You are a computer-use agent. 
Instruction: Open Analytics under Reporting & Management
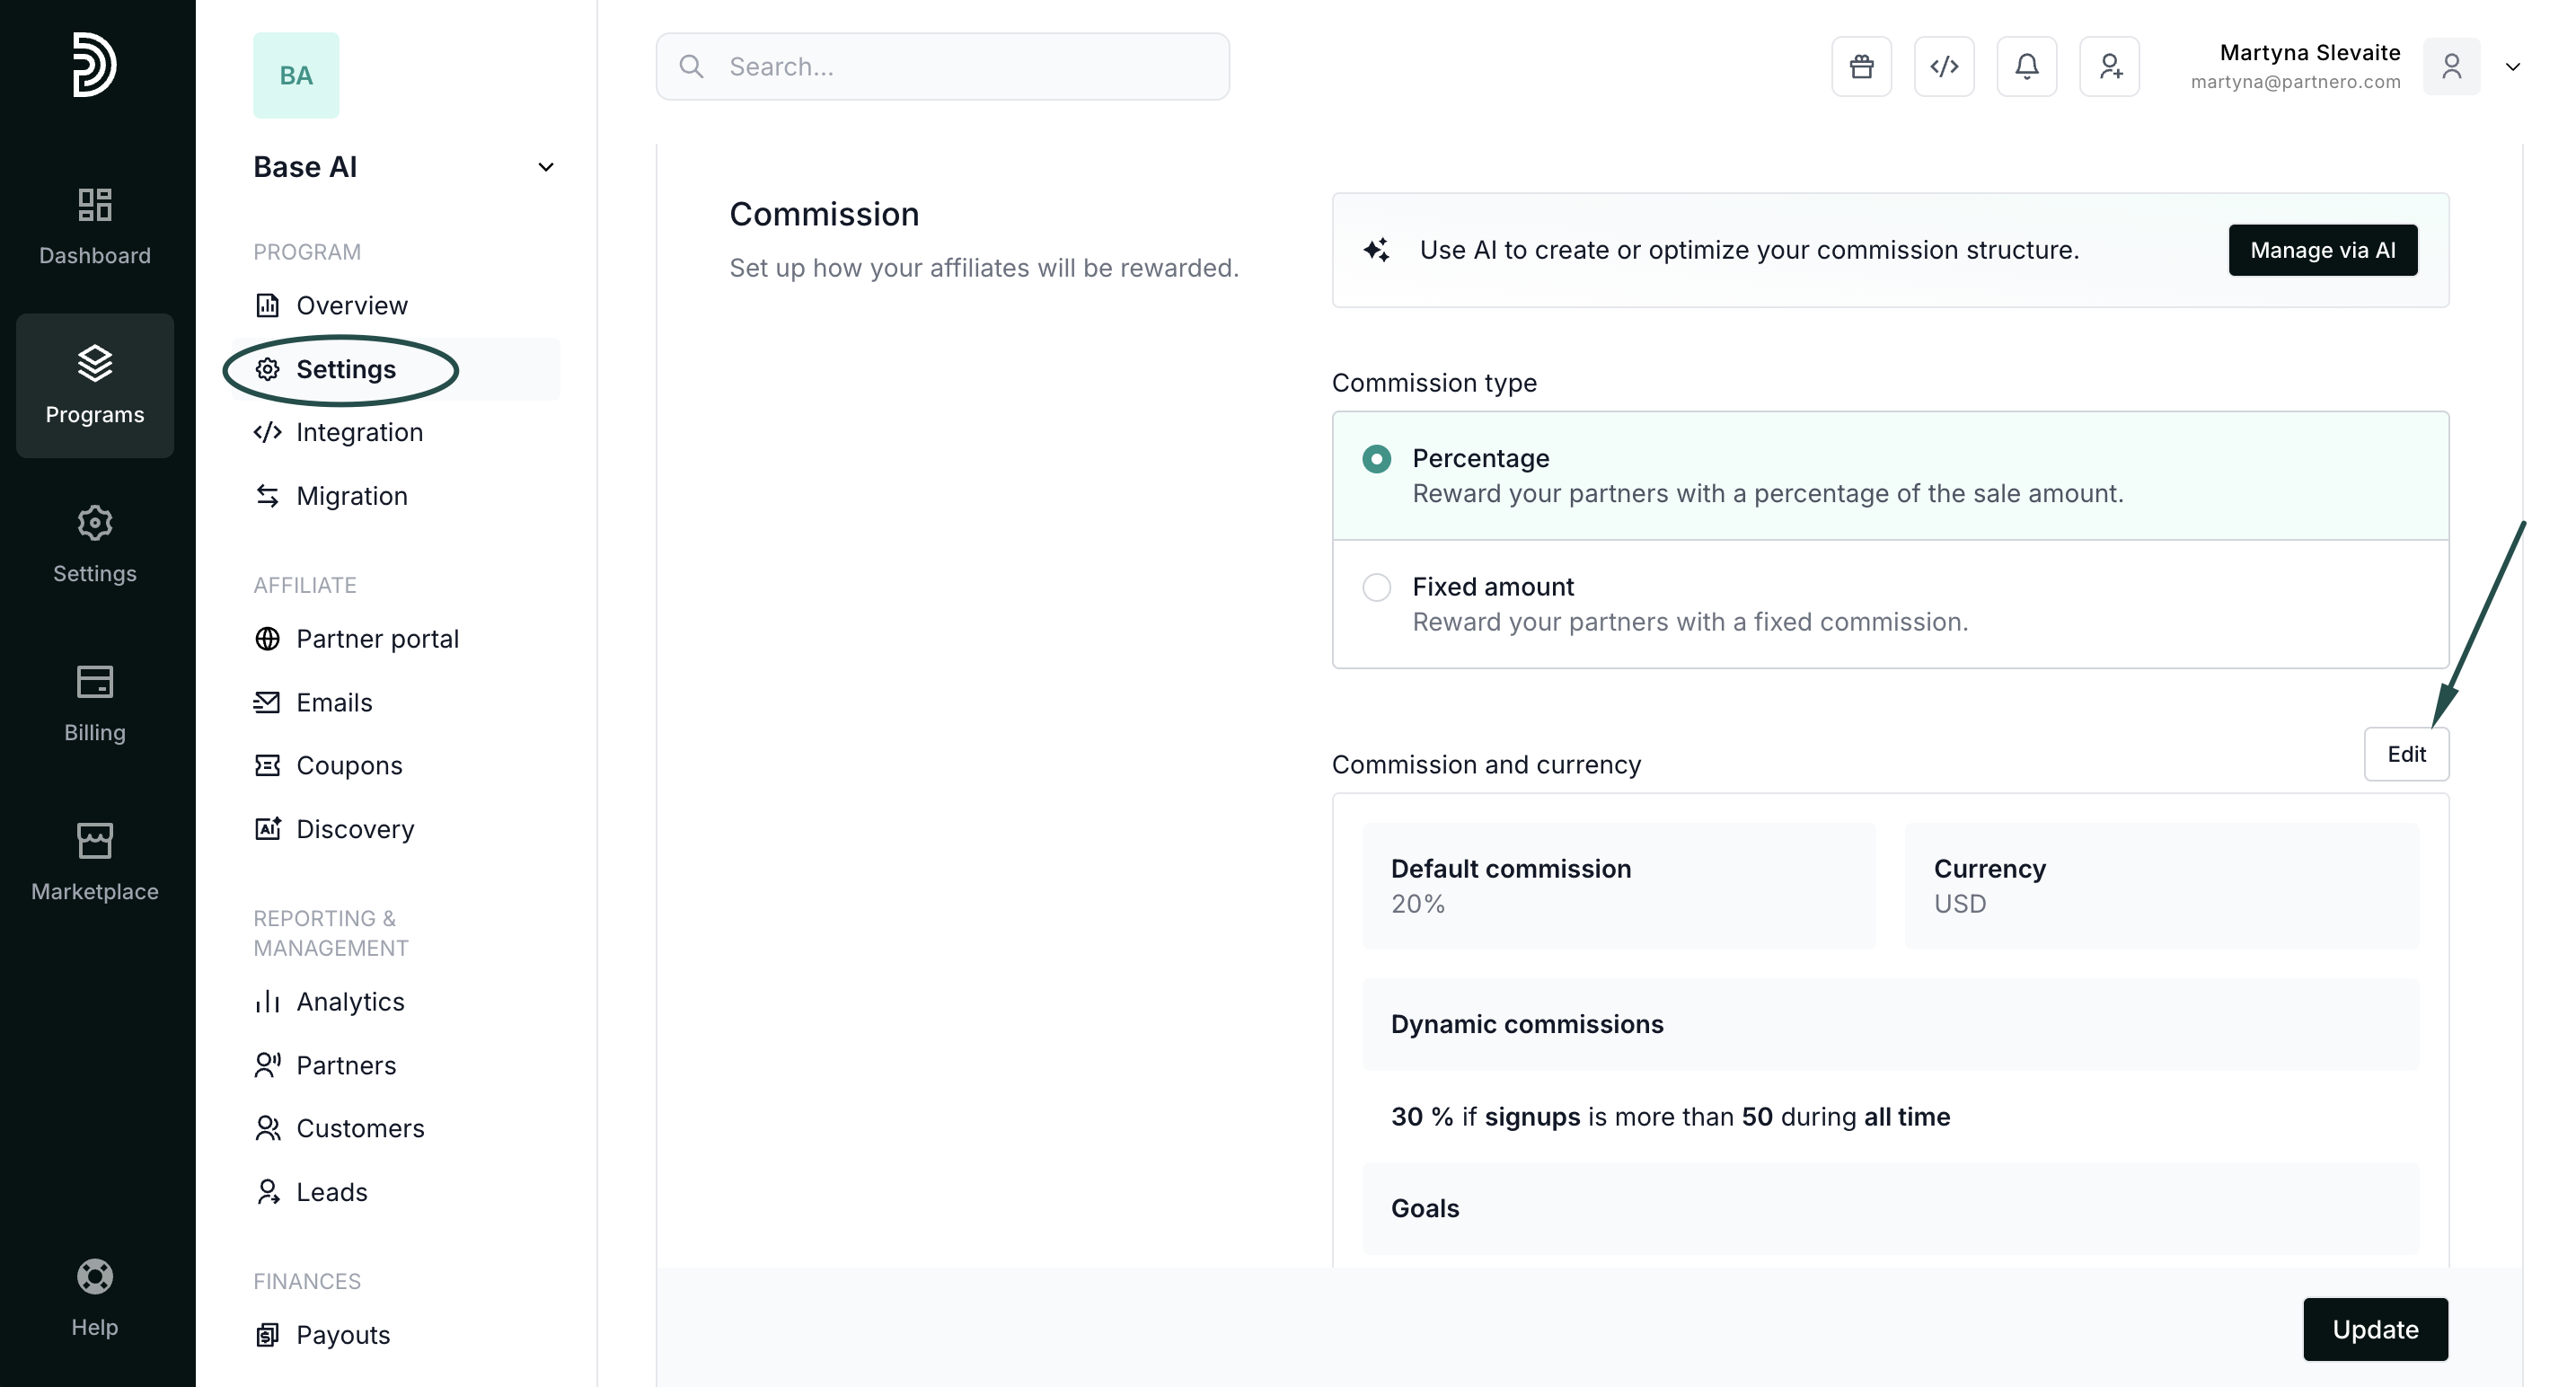(x=350, y=1001)
